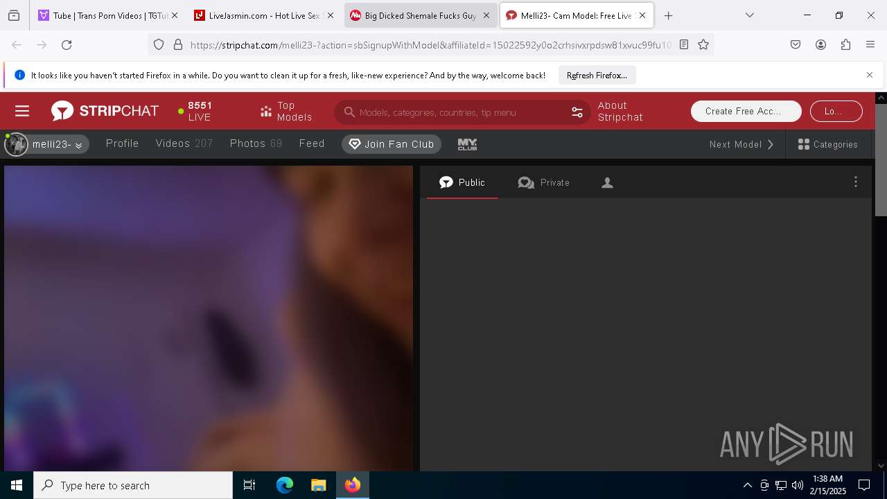This screenshot has height=499, width=887.
Task: Click the browser Forward arrow
Action: point(42,44)
